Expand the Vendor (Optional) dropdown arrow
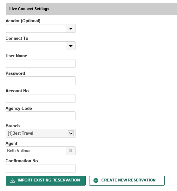 71,28
